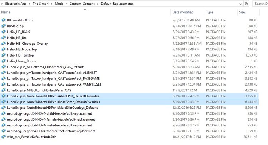Click the Helio_HB_Tanktop file icon

tap(4, 55)
